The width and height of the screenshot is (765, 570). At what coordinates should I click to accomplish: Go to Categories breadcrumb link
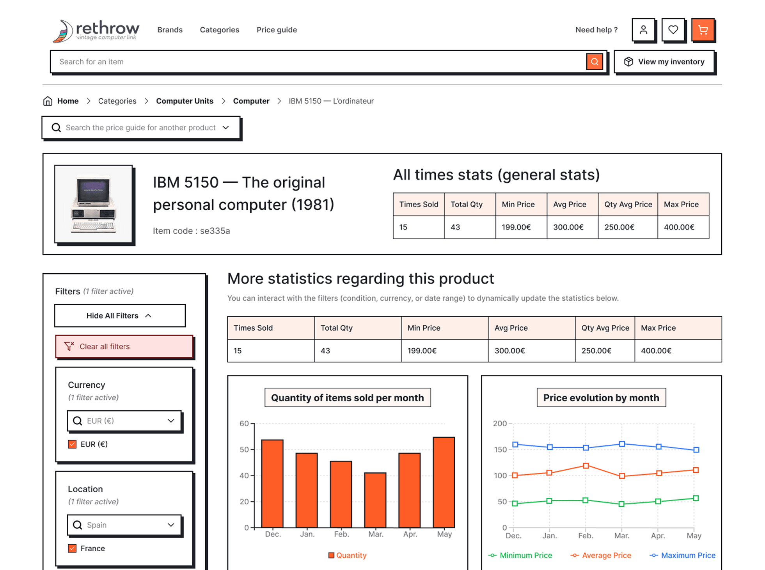117,101
